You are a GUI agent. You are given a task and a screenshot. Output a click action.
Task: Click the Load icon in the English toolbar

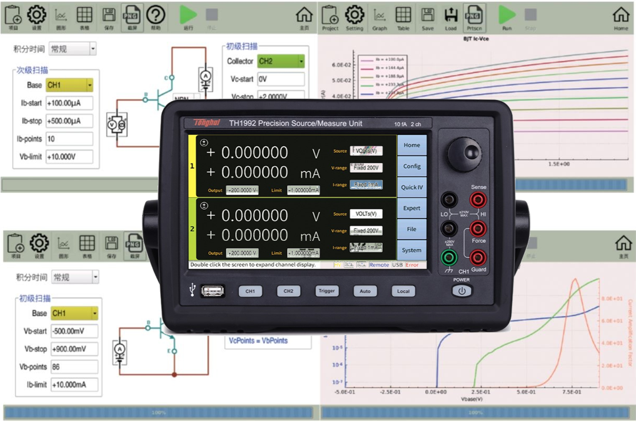point(451,18)
